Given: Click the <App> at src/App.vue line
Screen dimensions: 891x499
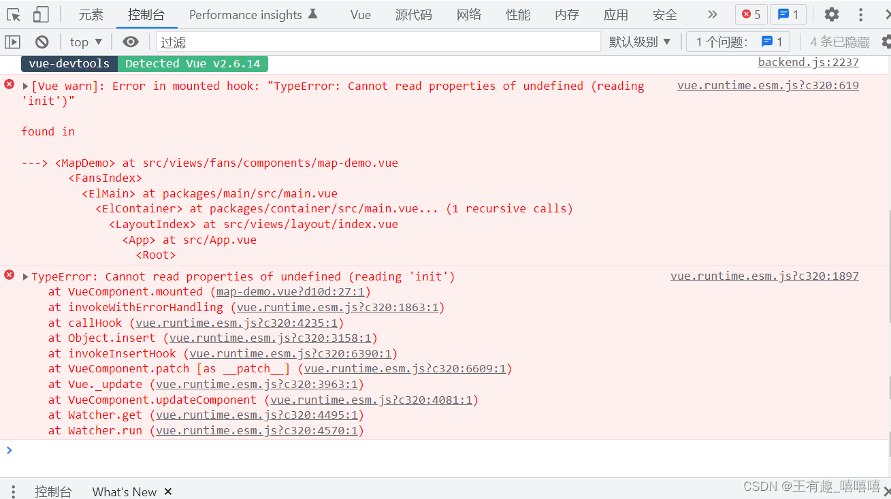Looking at the screenshot, I should pos(190,240).
